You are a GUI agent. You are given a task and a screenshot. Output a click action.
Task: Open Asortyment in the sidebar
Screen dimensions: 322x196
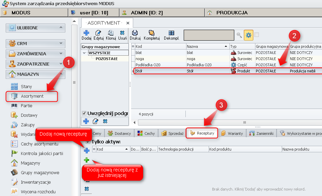tap(32, 96)
